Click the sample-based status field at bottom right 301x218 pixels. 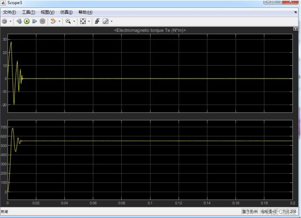250,212
